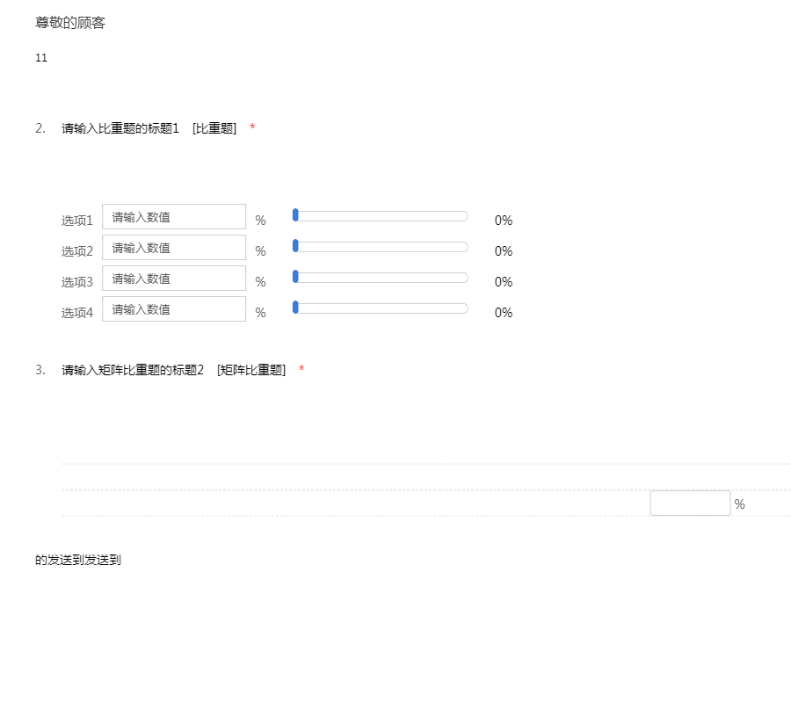791x703 pixels.
Task: Select the 选项2 text label
Action: pos(76,251)
